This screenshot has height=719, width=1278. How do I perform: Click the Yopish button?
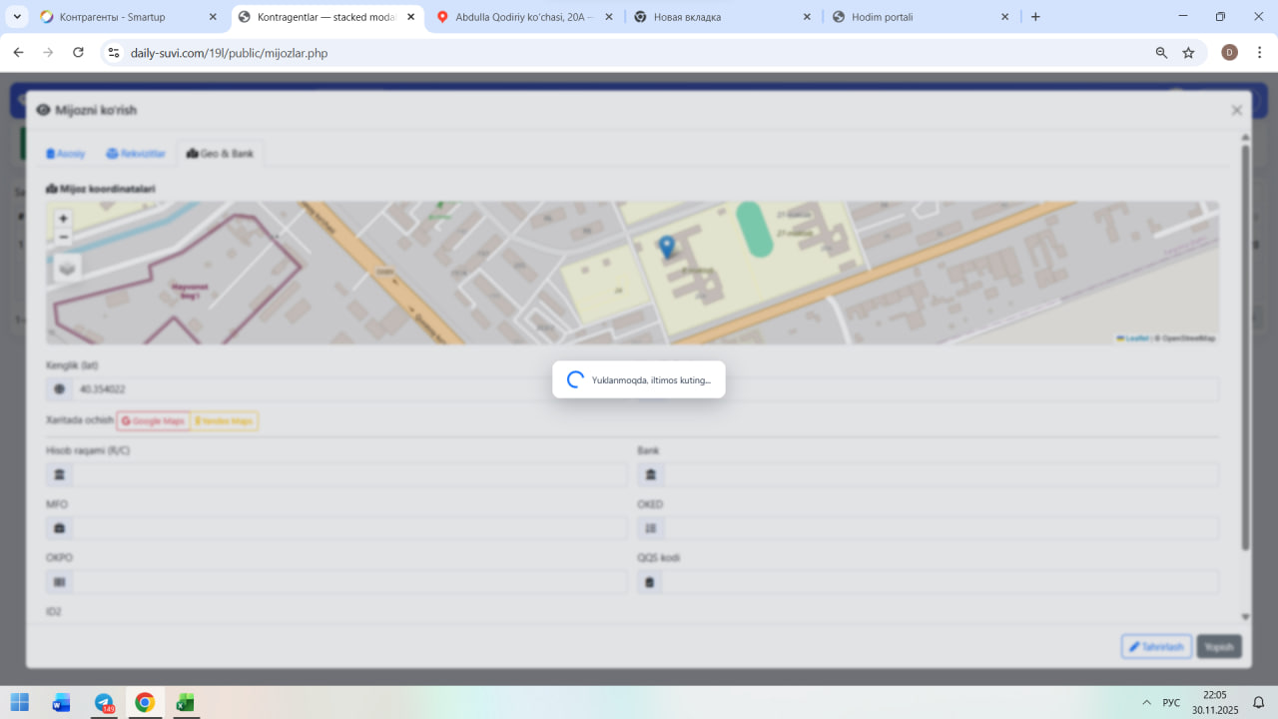pyautogui.click(x=1219, y=647)
